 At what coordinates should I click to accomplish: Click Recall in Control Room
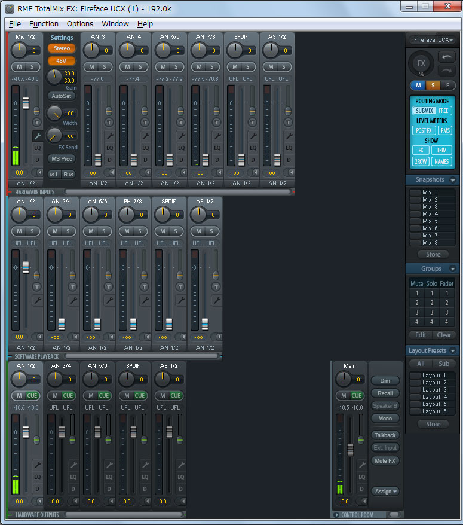[385, 393]
